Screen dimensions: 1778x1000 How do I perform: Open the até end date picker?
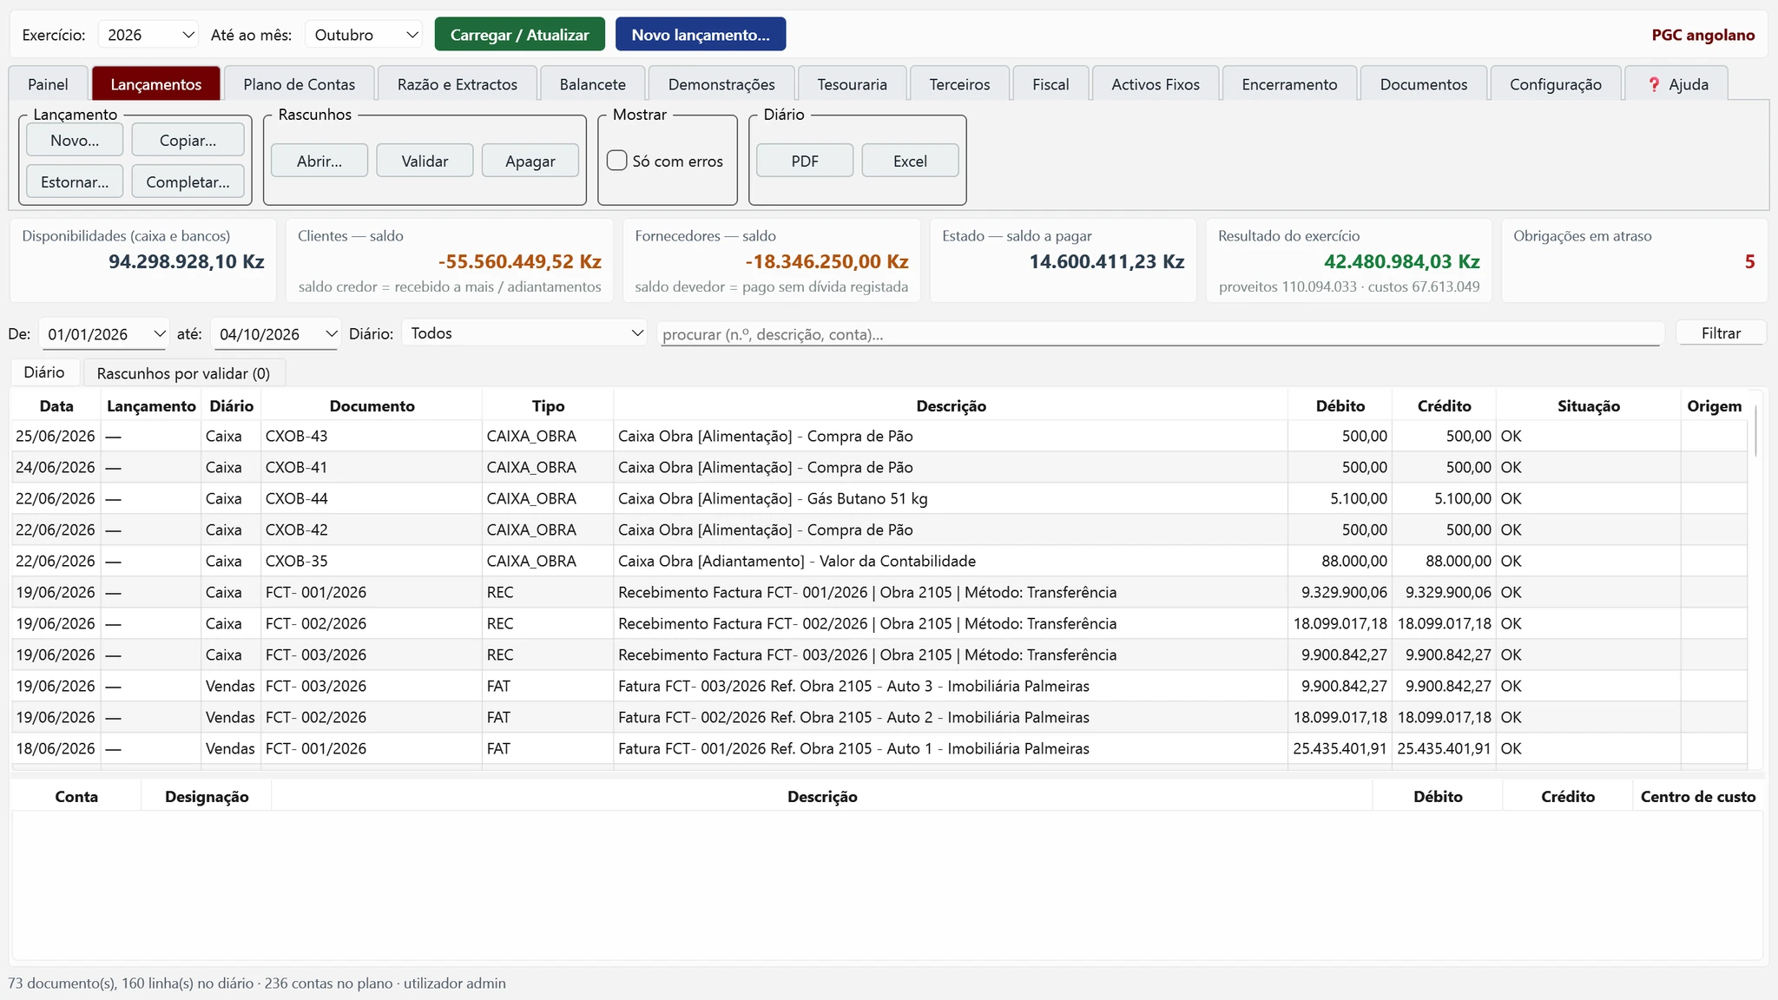pos(275,334)
